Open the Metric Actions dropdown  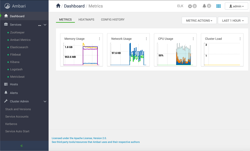coord(199,20)
